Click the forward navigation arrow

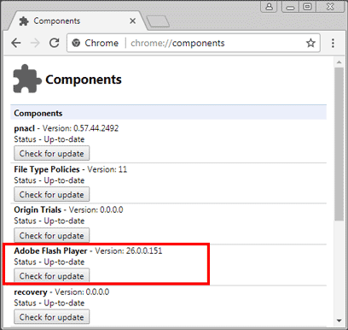pos(35,43)
